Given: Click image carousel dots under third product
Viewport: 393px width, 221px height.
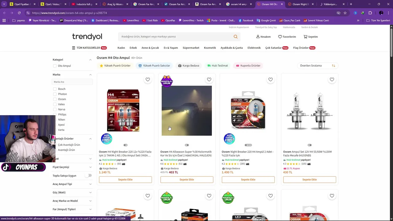Looking at the screenshot, I should pyautogui.click(x=248, y=145).
